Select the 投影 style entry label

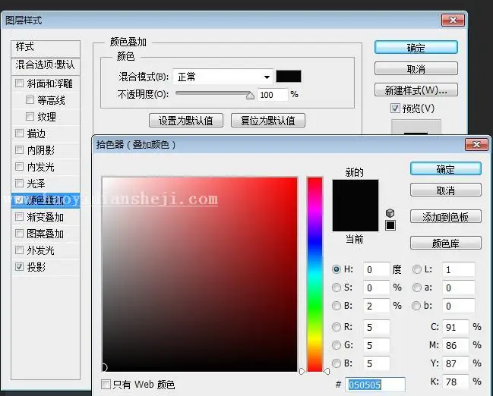point(36,267)
